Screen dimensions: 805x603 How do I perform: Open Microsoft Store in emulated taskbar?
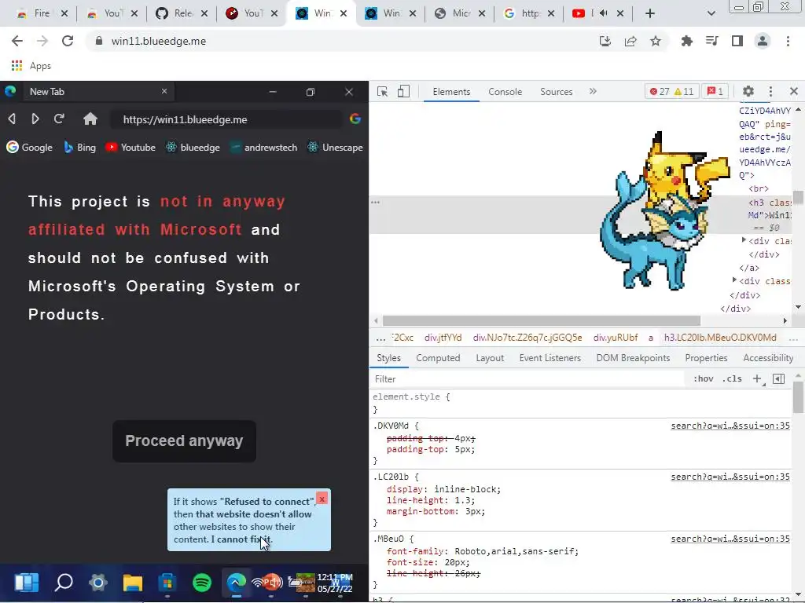tap(167, 583)
